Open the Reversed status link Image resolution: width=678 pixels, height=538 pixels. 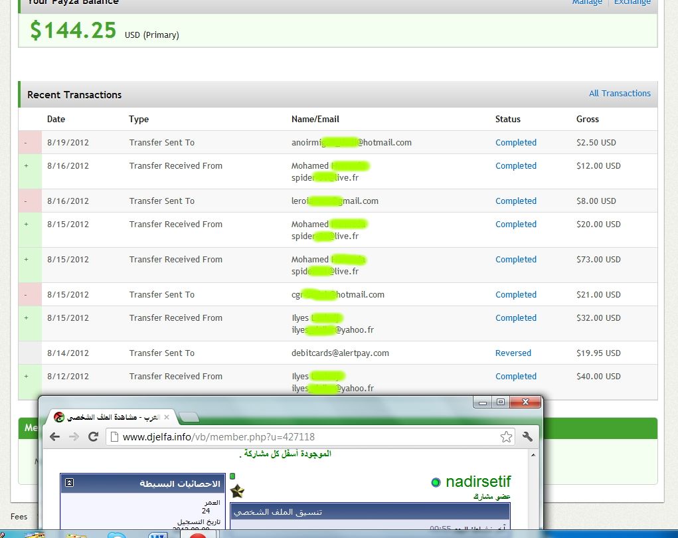click(x=513, y=353)
